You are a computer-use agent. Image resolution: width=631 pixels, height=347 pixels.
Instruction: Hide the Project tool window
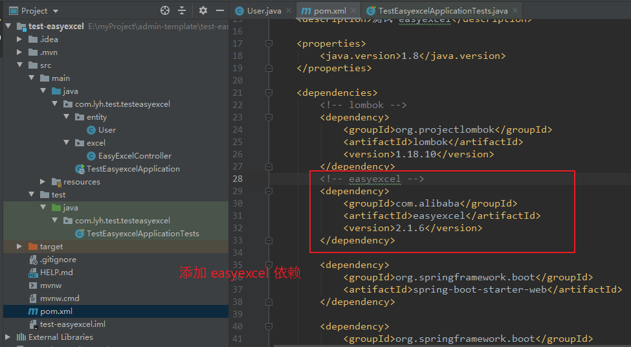click(x=220, y=10)
